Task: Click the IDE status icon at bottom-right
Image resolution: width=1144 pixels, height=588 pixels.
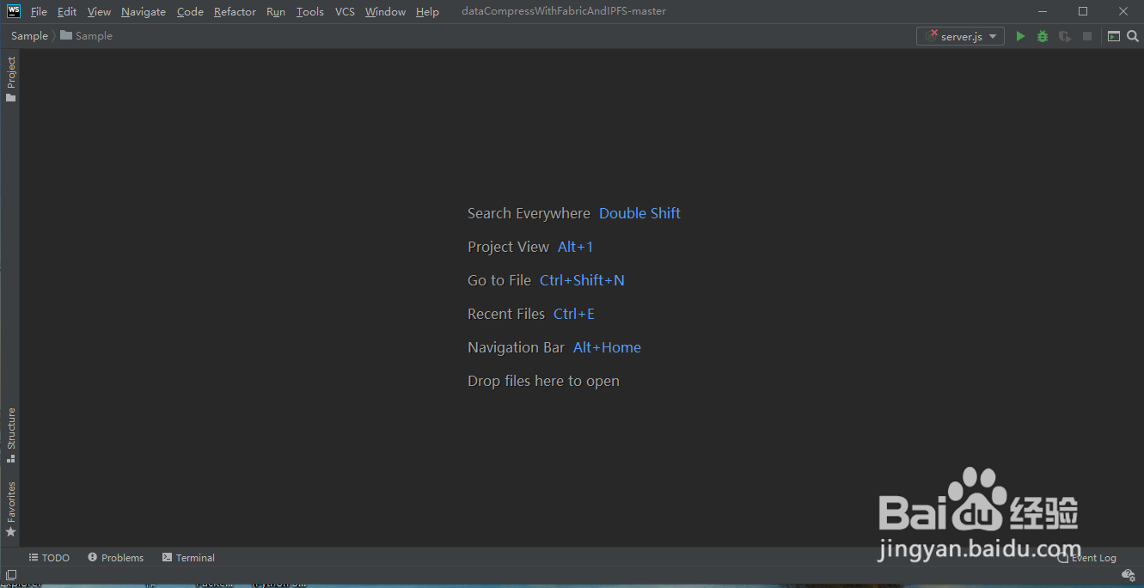Action: 1129,575
